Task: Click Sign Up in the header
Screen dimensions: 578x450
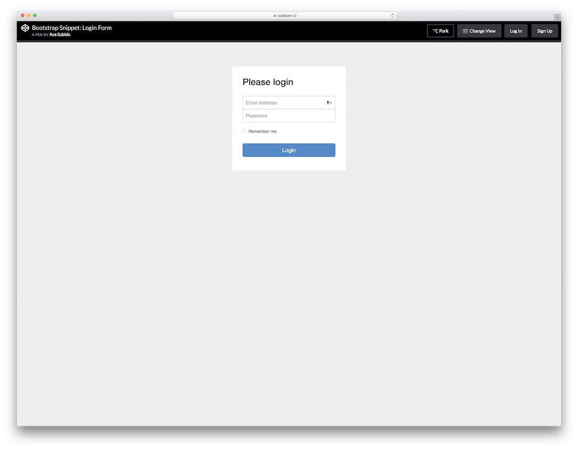Action: click(x=544, y=30)
